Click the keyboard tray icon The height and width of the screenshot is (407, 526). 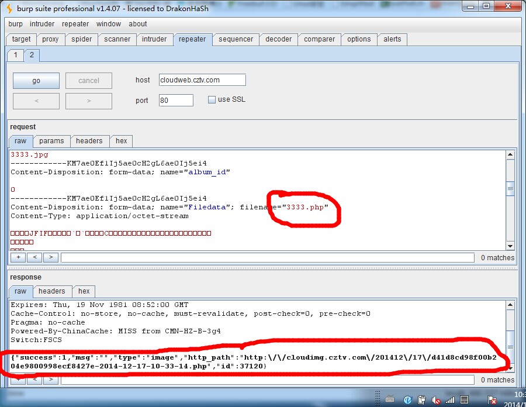point(390,399)
